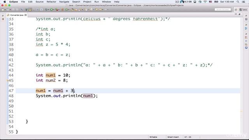249x140 pixels.
Task: Open the Eclipse application menu
Action: (x=14, y=2)
